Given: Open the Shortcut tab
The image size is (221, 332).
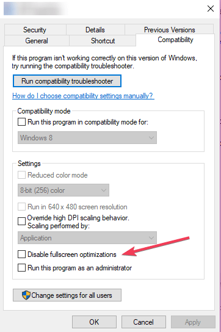Looking at the screenshot, I should click(x=103, y=41).
